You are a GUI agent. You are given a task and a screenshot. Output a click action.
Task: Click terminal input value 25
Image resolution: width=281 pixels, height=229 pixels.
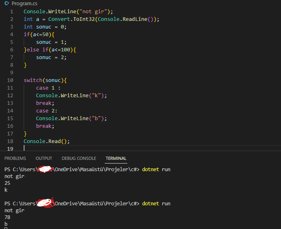tap(7, 183)
